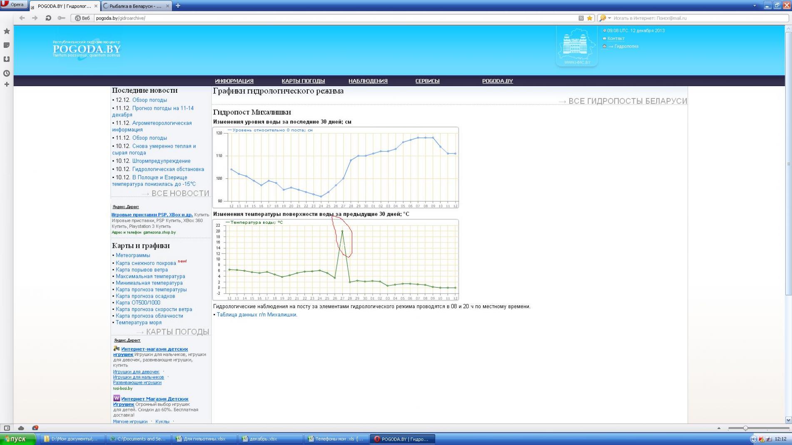The height and width of the screenshot is (445, 792).
Task: Expand the closed tabs list arrow
Action: [755, 6]
